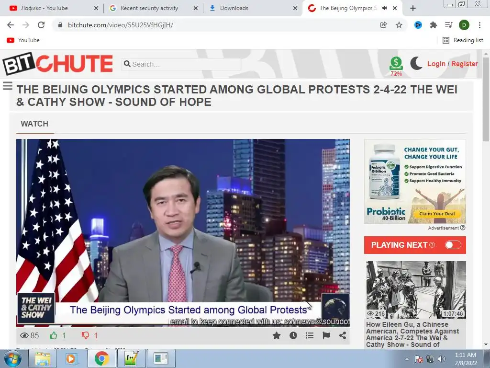This screenshot has width=490, height=368.
Task: Click the share page icon in address bar
Action: click(383, 25)
